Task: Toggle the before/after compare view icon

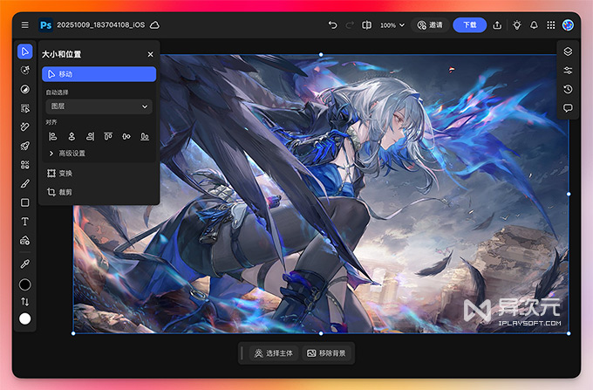Action: [x=366, y=25]
